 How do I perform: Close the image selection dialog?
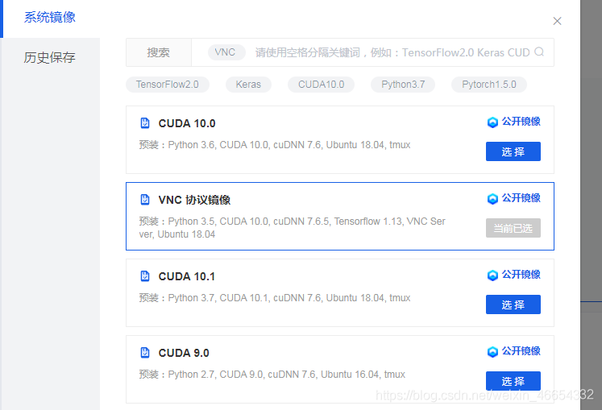[557, 21]
